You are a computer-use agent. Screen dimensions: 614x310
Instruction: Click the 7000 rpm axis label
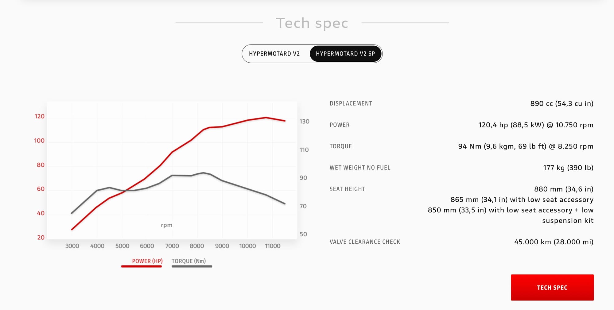tap(172, 246)
